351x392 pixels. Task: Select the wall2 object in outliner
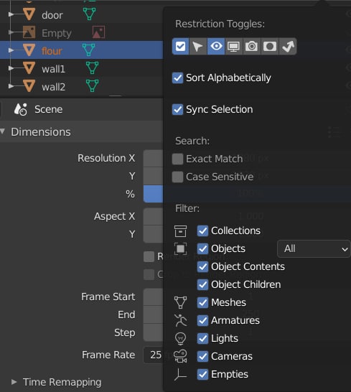[53, 87]
